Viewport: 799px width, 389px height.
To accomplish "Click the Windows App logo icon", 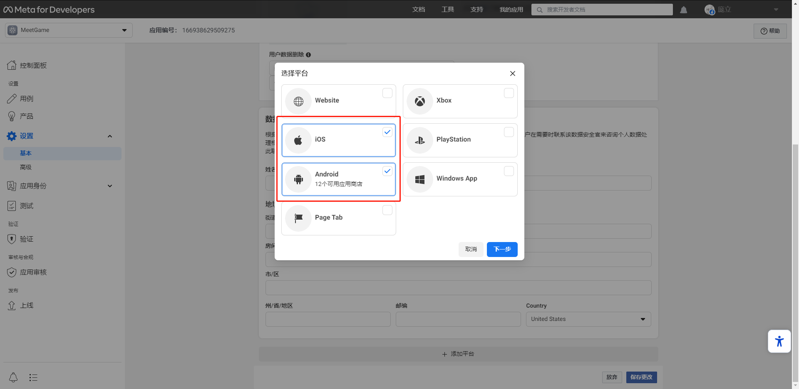I will (x=420, y=179).
